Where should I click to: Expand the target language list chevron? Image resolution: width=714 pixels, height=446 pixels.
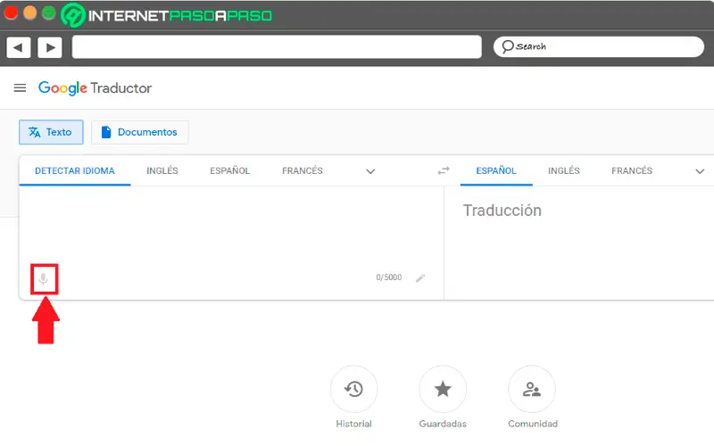coord(700,171)
